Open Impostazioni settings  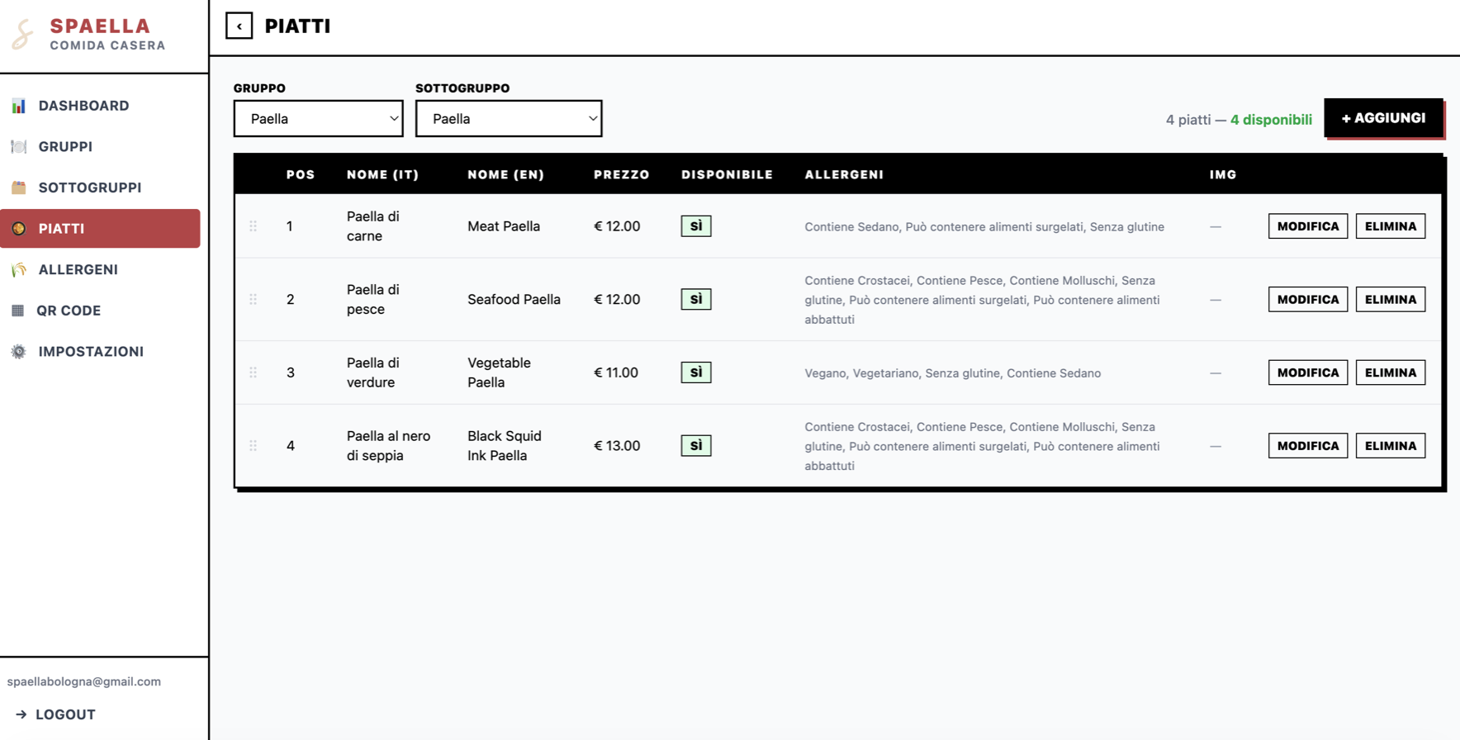pyautogui.click(x=101, y=352)
